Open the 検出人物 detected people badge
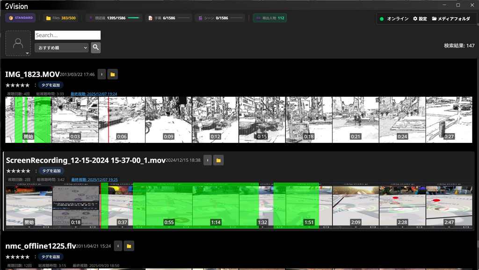479x270 pixels. tap(269, 18)
